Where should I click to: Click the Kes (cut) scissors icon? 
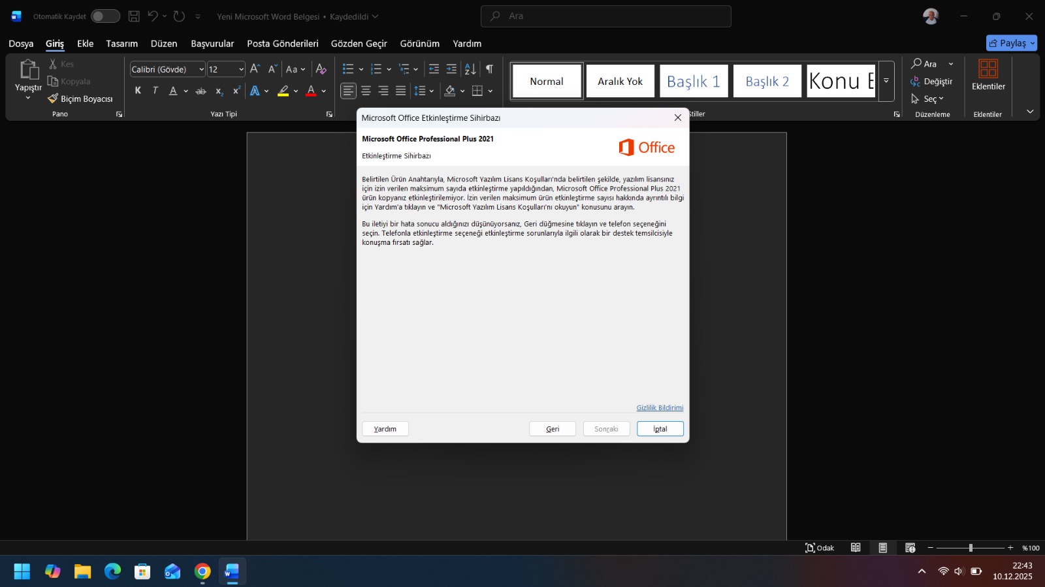coord(53,64)
